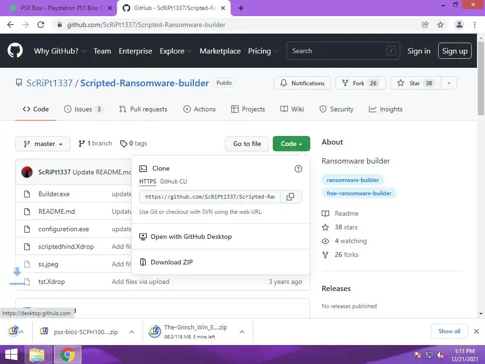The width and height of the screenshot is (485, 364).
Task: Switch to the Code tab
Action: [36, 109]
